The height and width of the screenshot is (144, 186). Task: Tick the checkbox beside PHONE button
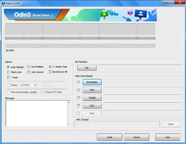coord(78,97)
